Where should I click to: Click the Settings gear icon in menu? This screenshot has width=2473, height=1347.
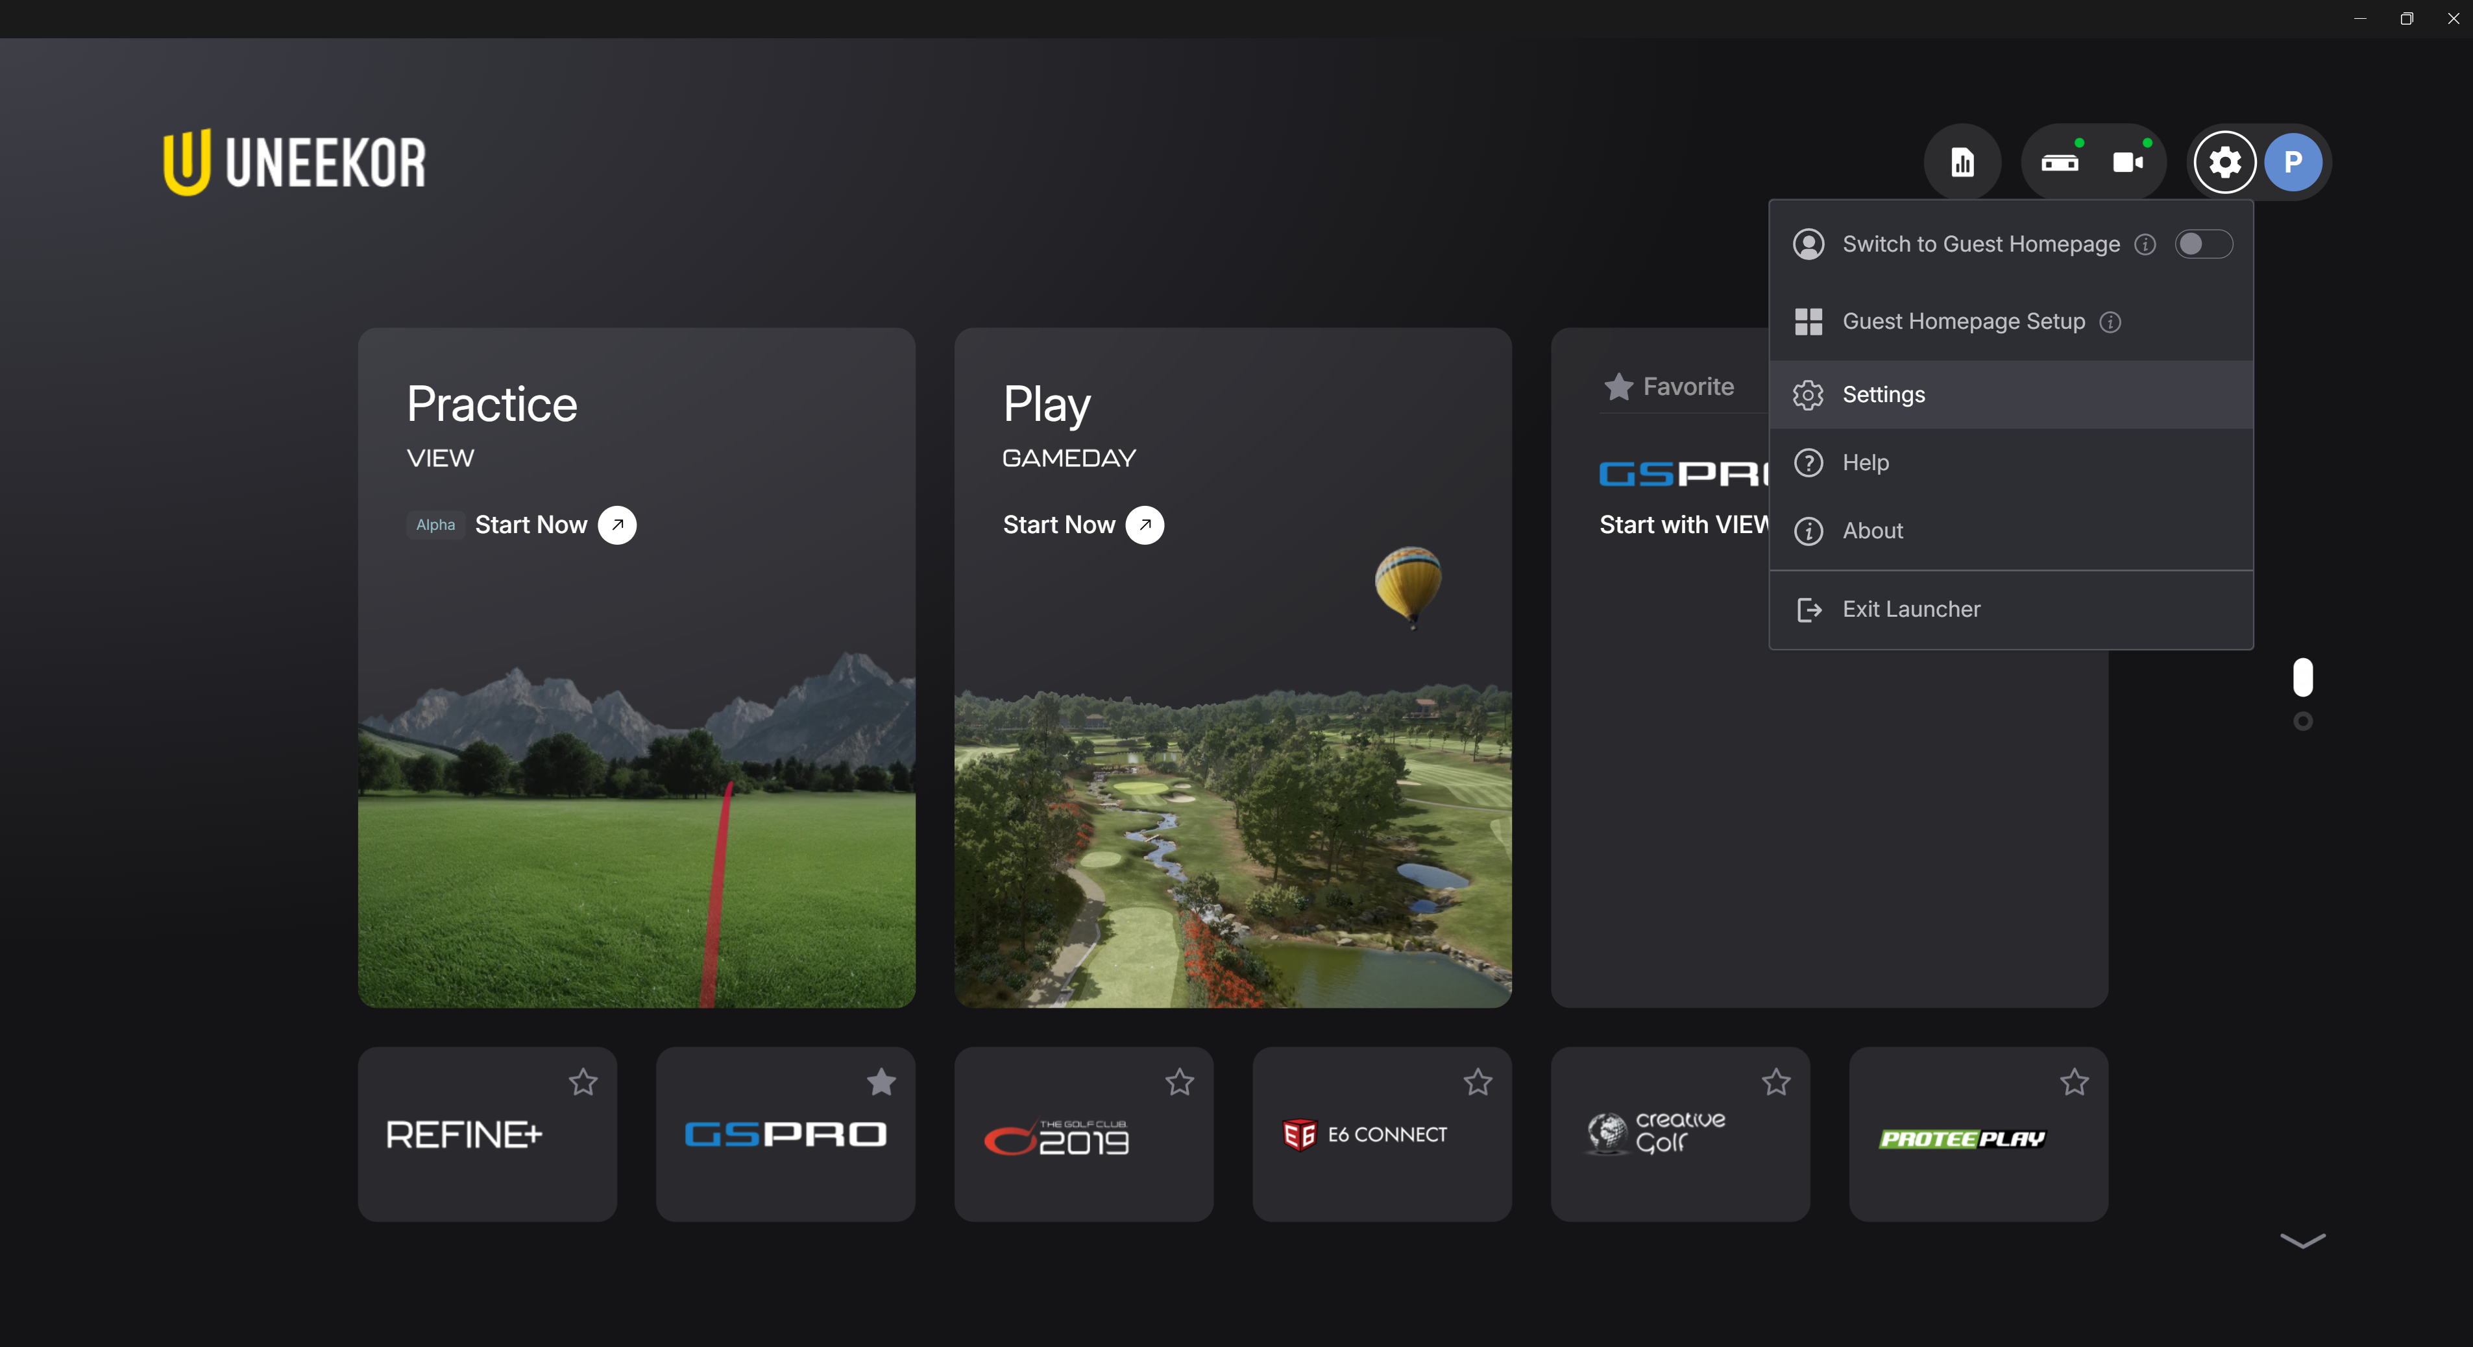[1809, 394]
